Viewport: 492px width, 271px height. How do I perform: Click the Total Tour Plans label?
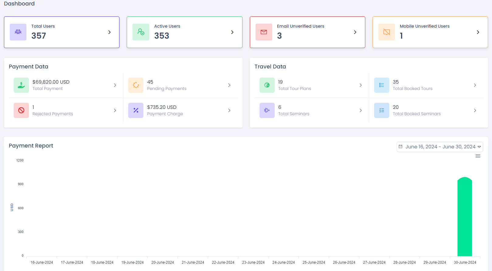click(x=295, y=89)
